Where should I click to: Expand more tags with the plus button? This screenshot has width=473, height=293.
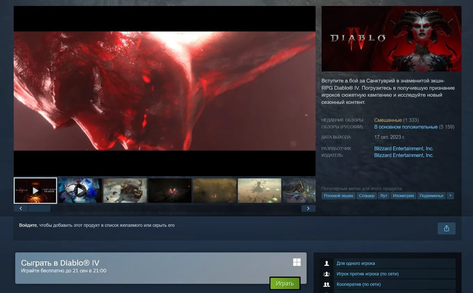pyautogui.click(x=450, y=196)
